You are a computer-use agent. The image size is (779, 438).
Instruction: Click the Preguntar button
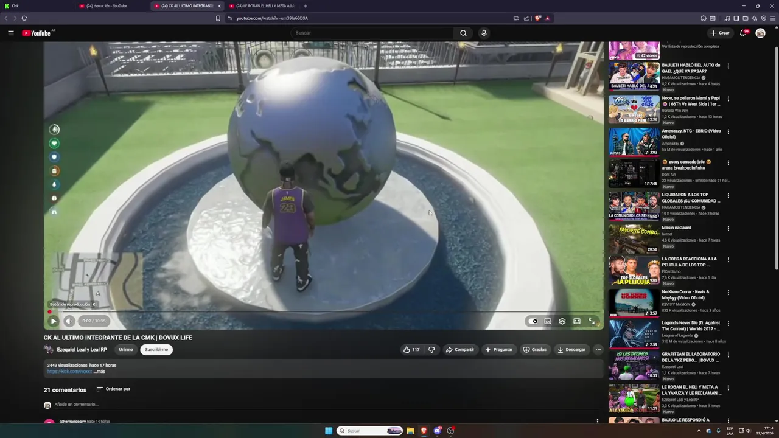pos(499,350)
